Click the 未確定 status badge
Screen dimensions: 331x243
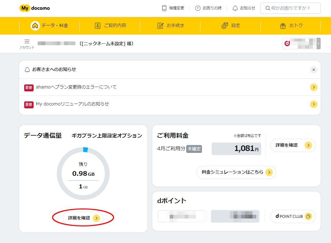194,149
